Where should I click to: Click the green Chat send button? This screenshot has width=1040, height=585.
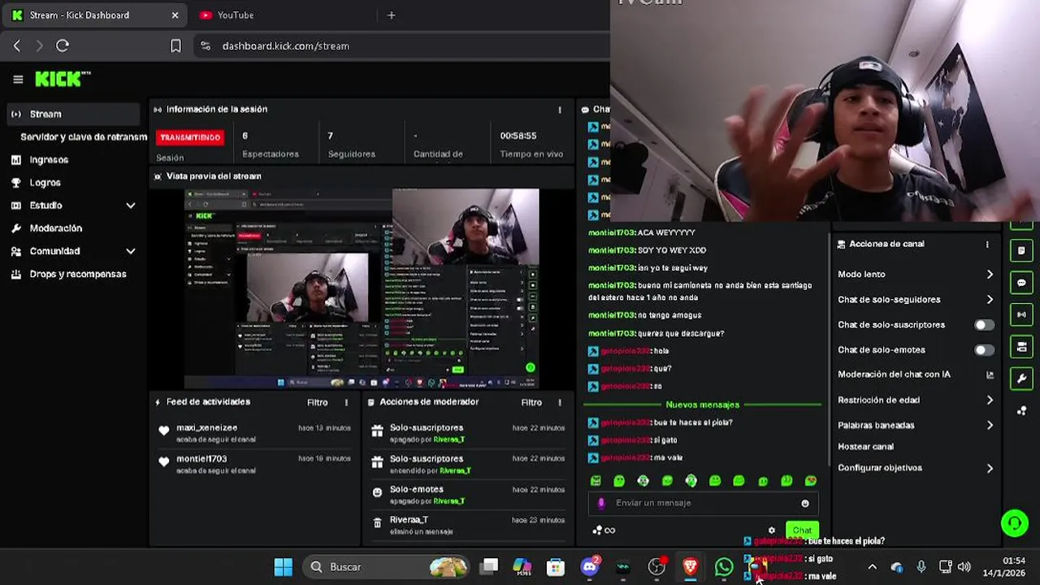[802, 531]
